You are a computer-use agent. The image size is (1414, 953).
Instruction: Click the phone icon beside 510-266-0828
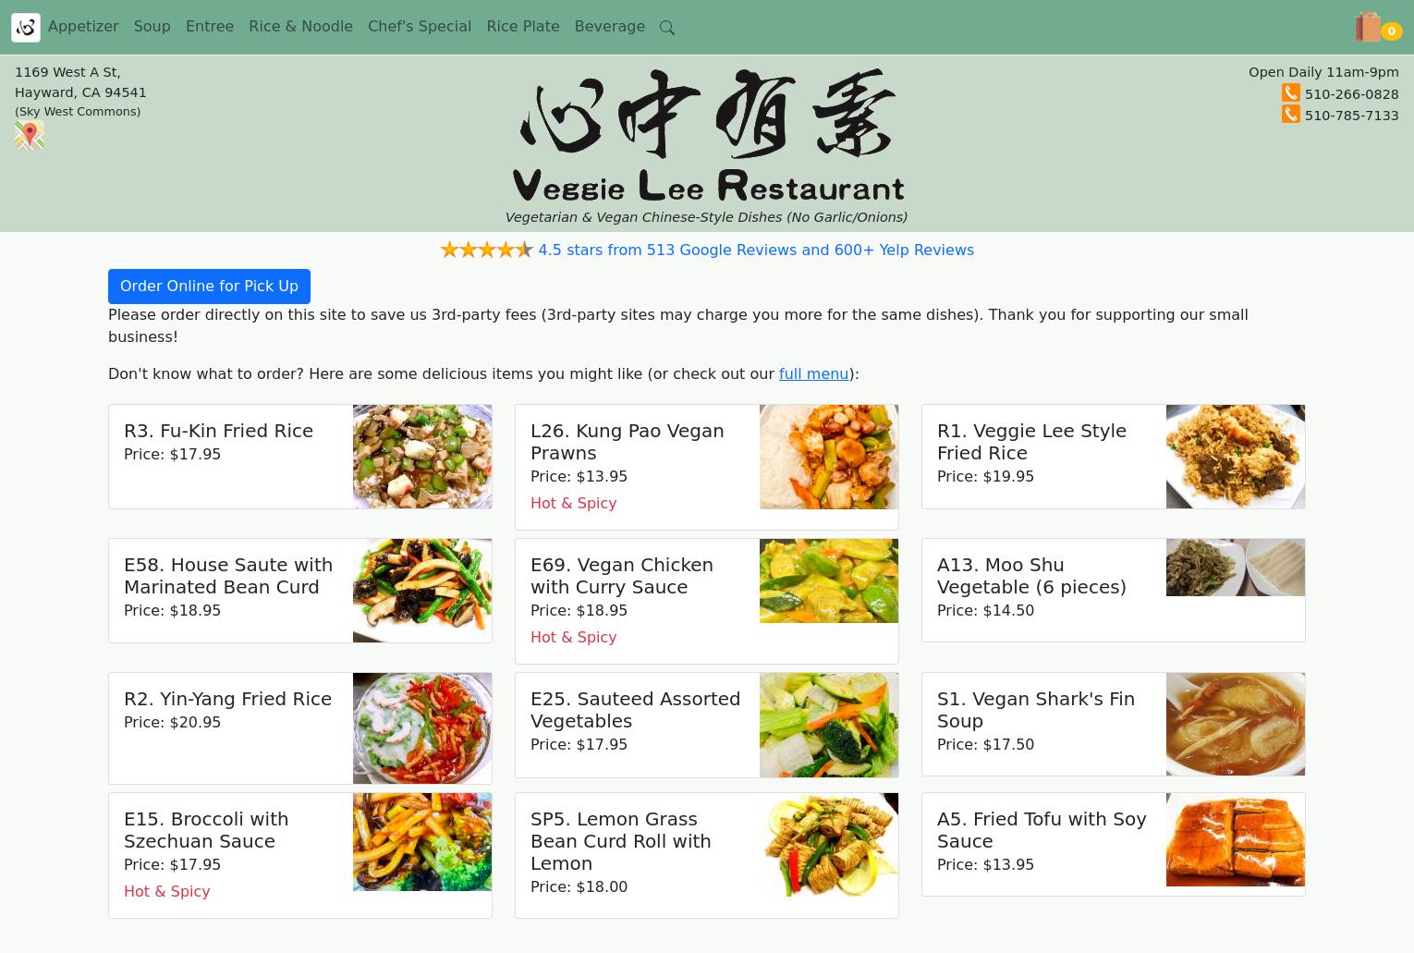coord(1291,92)
